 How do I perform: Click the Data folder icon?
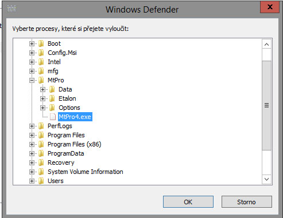tap(52, 89)
